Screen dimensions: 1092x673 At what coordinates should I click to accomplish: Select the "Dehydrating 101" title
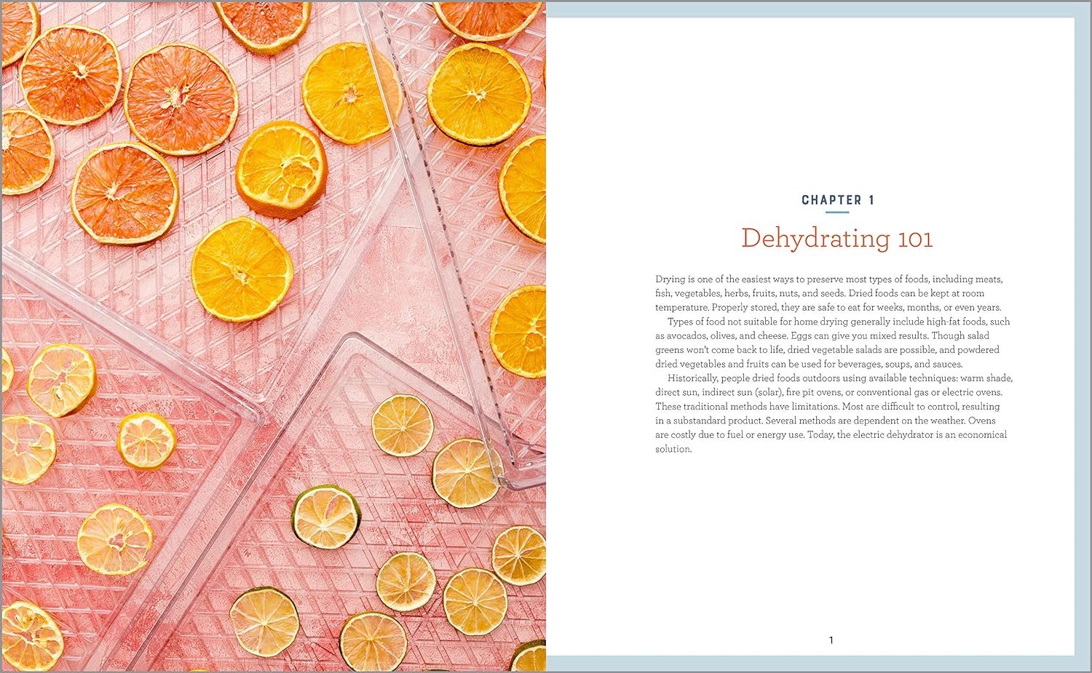pyautogui.click(x=836, y=239)
